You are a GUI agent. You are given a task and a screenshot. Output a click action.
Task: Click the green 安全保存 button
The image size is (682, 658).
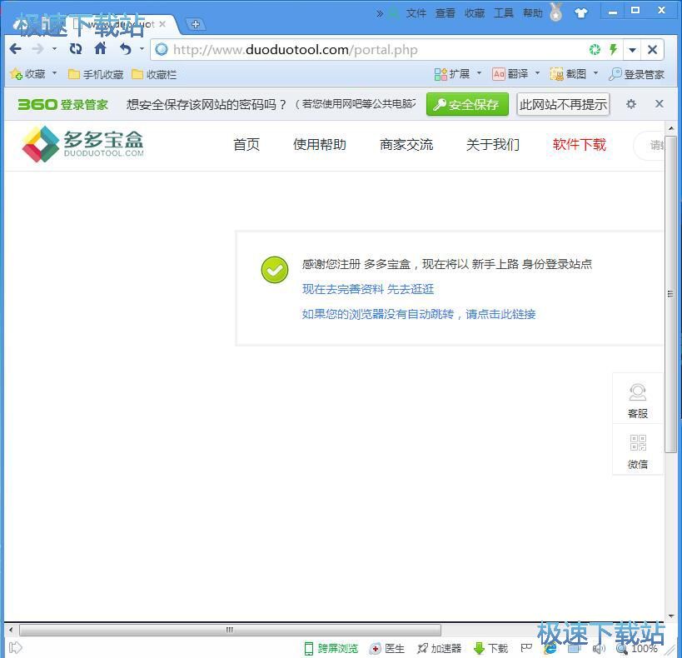(467, 104)
